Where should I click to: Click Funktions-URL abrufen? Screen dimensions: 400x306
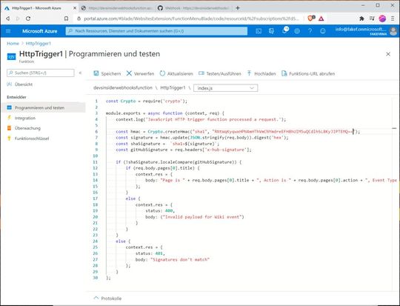[x=308, y=73]
